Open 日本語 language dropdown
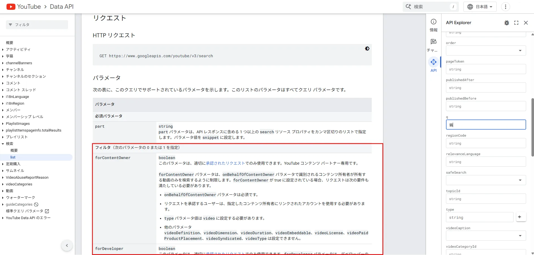Viewport: 534px width, 255px height. pyautogui.click(x=480, y=7)
